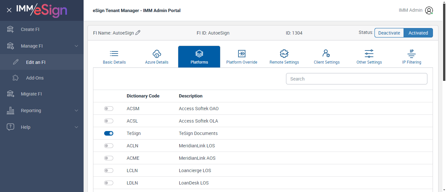Disable the TeSign Documents toggle

point(109,133)
